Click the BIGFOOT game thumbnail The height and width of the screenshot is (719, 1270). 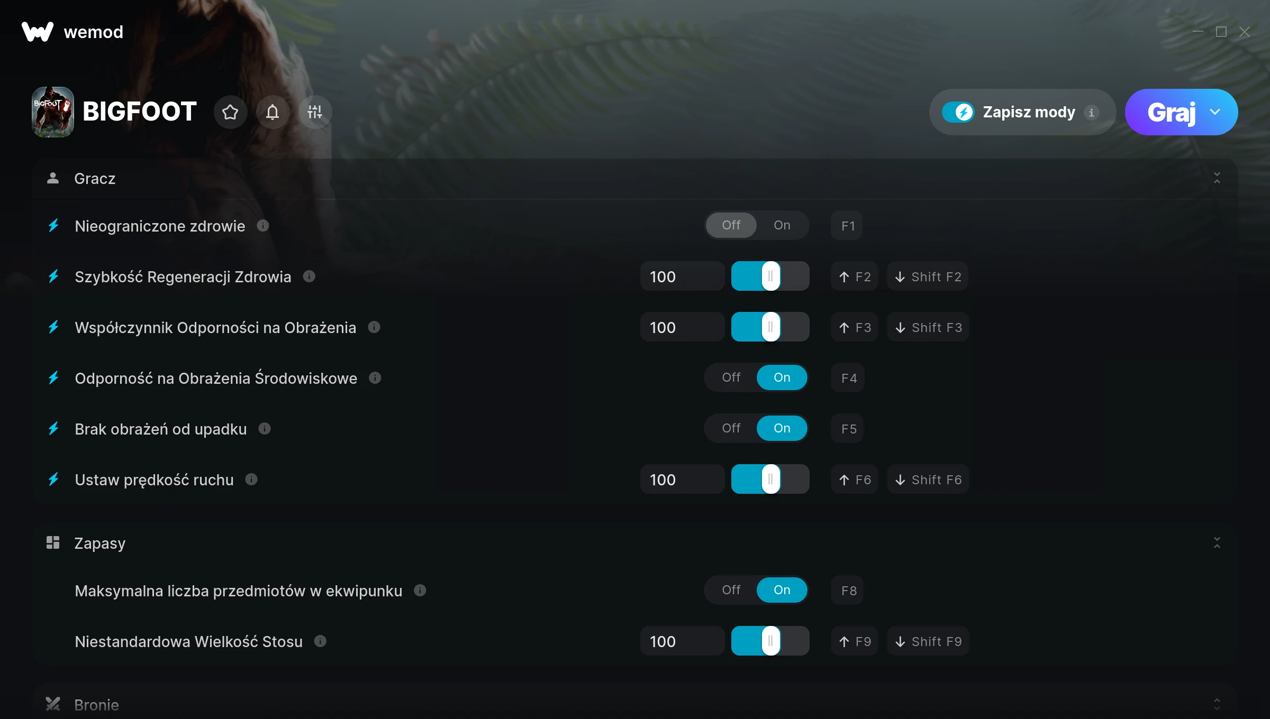53,112
